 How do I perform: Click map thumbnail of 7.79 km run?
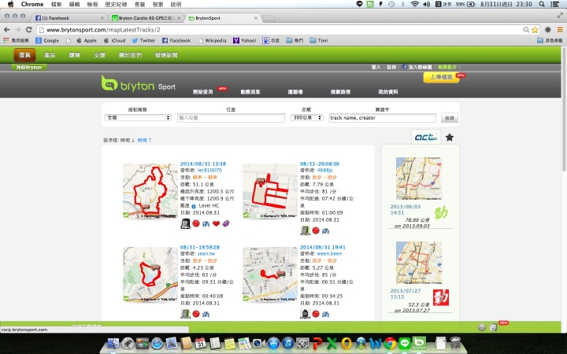[270, 191]
